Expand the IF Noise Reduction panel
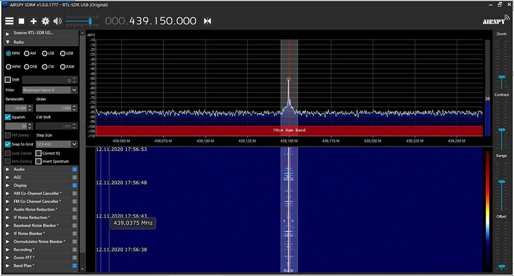514x276 pixels. click(x=8, y=217)
